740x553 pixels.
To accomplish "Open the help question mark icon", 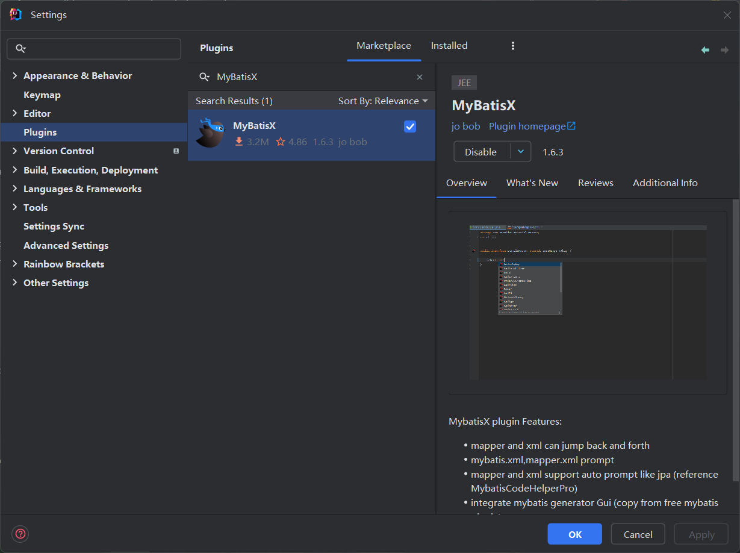I will pyautogui.click(x=20, y=534).
